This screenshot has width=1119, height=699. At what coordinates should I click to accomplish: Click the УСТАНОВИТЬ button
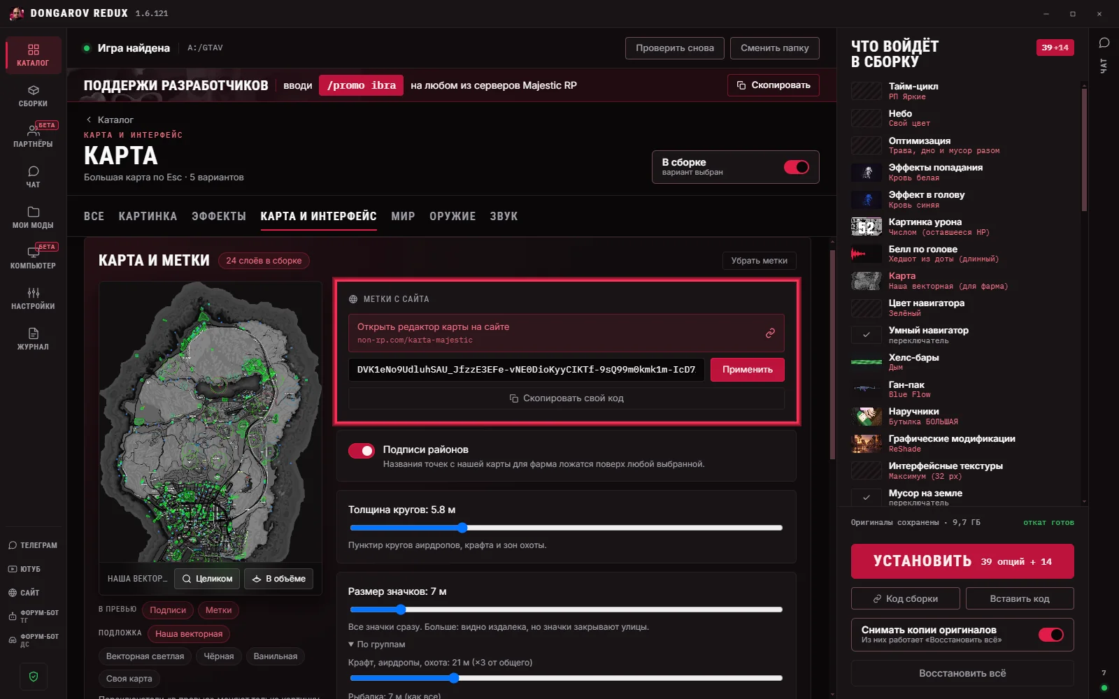click(962, 561)
